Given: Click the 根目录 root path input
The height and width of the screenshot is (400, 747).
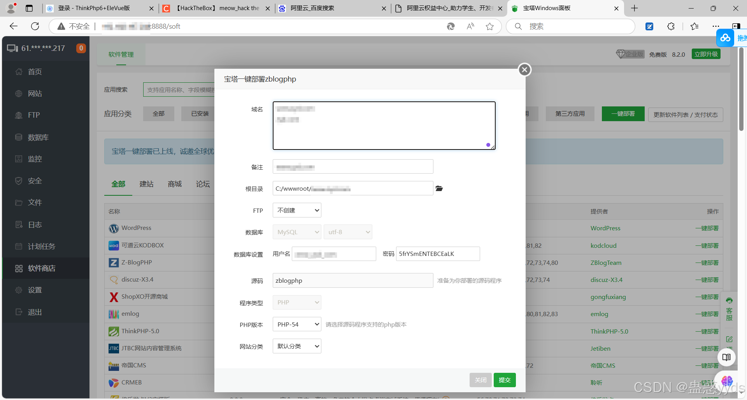Looking at the screenshot, I should point(353,188).
